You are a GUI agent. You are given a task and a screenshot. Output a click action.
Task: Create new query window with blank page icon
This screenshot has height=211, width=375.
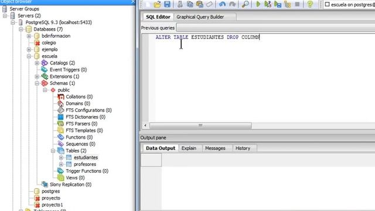(148, 4)
